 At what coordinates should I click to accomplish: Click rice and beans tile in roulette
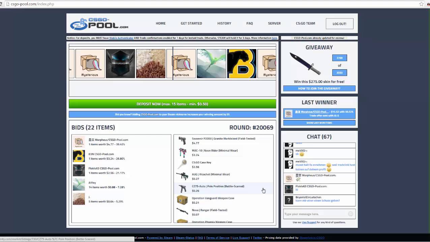point(151,64)
